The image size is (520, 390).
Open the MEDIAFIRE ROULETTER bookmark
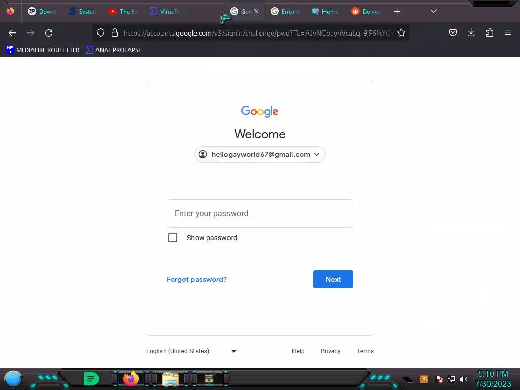[43, 50]
